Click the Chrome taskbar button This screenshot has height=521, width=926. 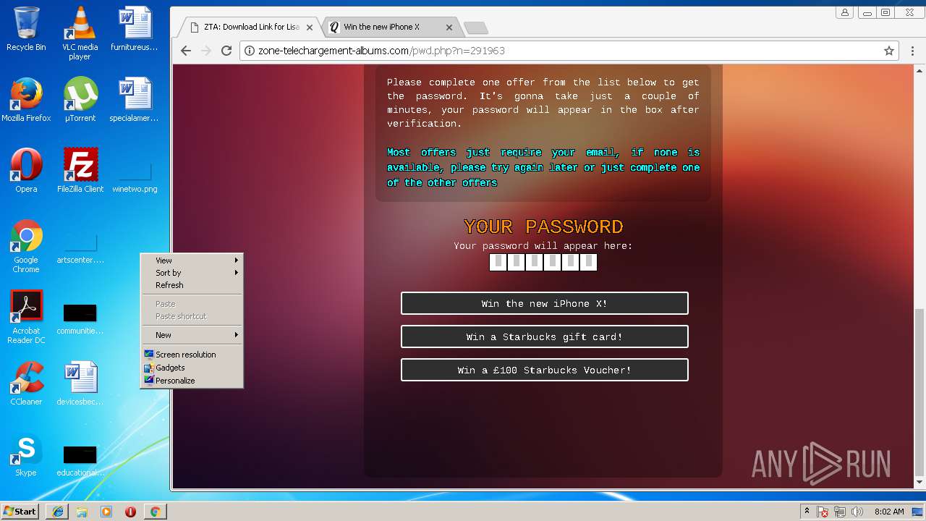pos(155,512)
